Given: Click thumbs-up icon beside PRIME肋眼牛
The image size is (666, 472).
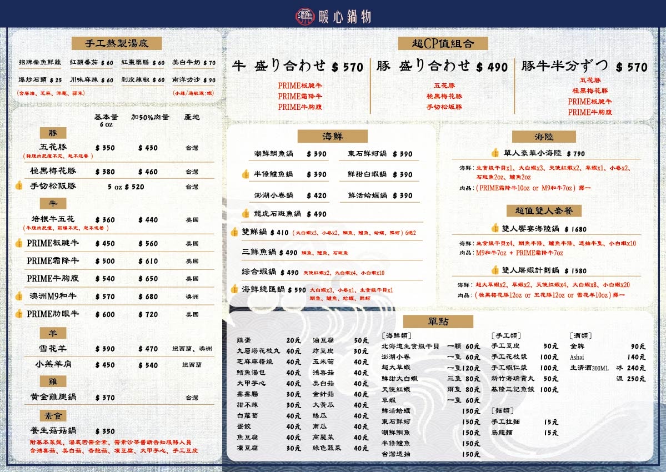Looking at the screenshot, I should click(x=19, y=314).
